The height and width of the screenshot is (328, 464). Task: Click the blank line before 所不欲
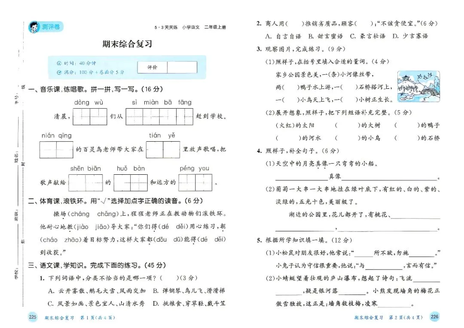[x=364, y=254]
